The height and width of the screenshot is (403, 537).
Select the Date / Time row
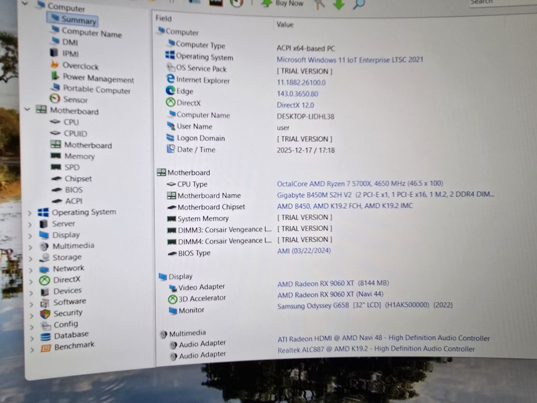(252, 150)
